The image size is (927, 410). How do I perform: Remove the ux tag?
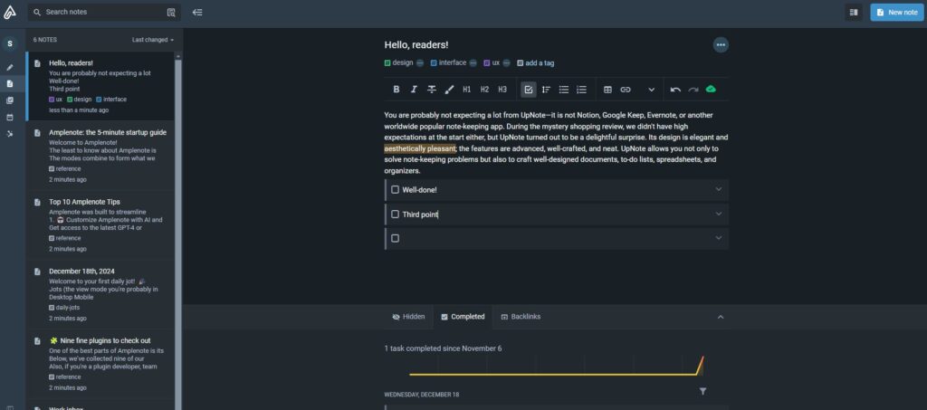click(x=507, y=63)
